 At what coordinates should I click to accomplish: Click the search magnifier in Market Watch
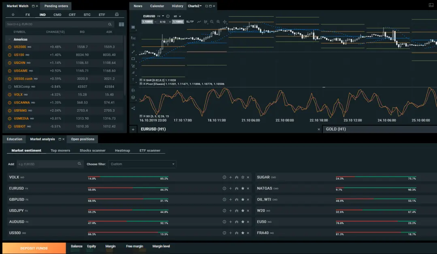[x=109, y=24]
